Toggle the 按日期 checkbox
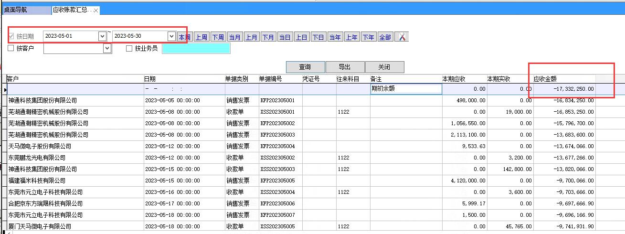This screenshot has width=625, height=234. click(x=11, y=36)
